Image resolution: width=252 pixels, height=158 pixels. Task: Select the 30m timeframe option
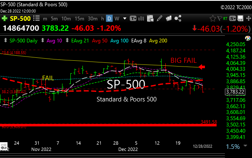(x=92, y=19)
